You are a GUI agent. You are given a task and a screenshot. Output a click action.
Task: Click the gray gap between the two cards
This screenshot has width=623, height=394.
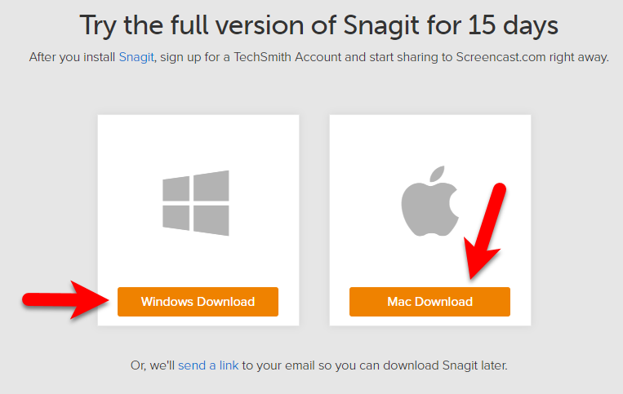click(x=314, y=220)
